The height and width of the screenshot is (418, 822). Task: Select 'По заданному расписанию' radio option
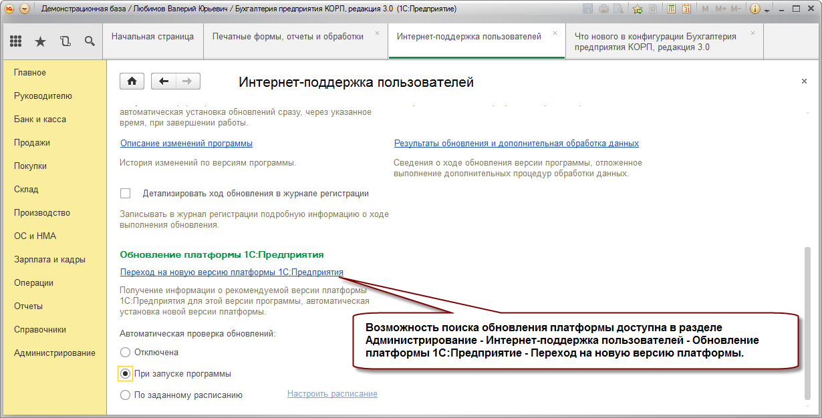tap(125, 395)
